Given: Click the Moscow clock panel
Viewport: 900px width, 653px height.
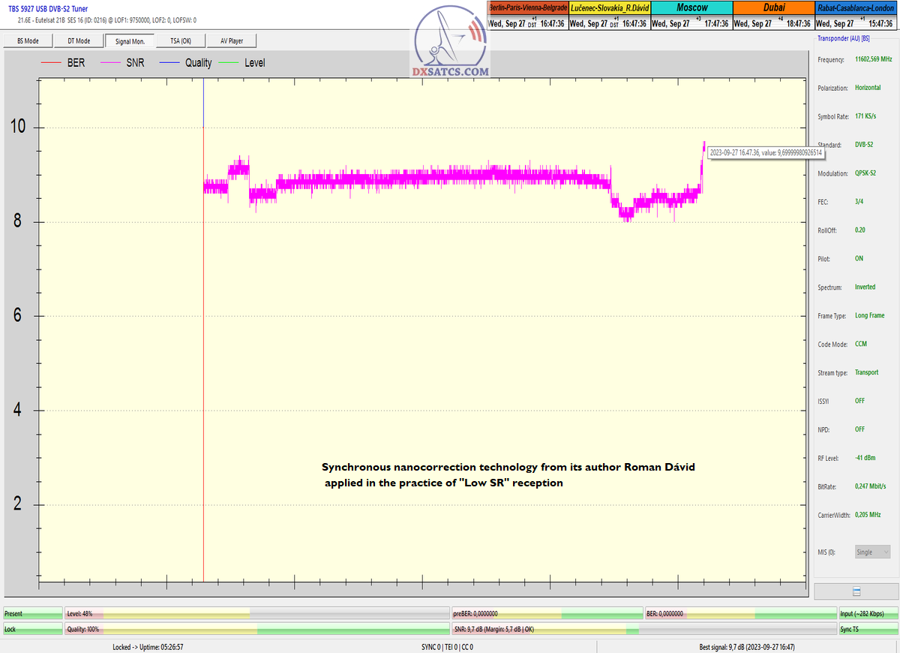Looking at the screenshot, I should 690,15.
